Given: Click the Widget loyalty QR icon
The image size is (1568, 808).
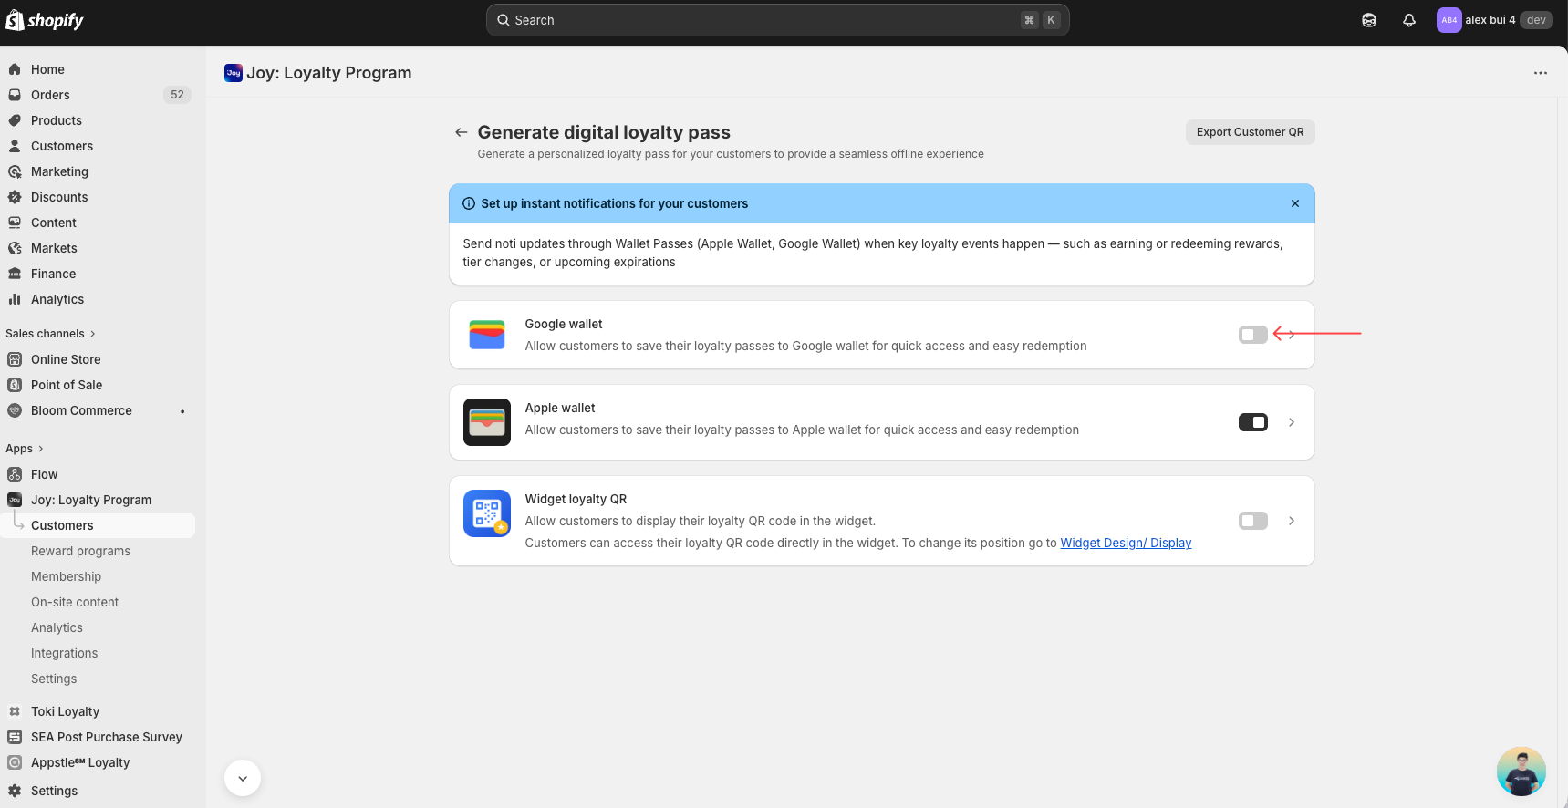Looking at the screenshot, I should 486,513.
